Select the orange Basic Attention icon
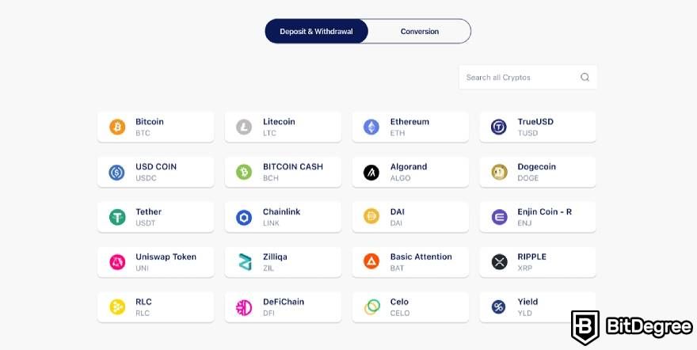Screen dimensions: 697x350 click(371, 262)
